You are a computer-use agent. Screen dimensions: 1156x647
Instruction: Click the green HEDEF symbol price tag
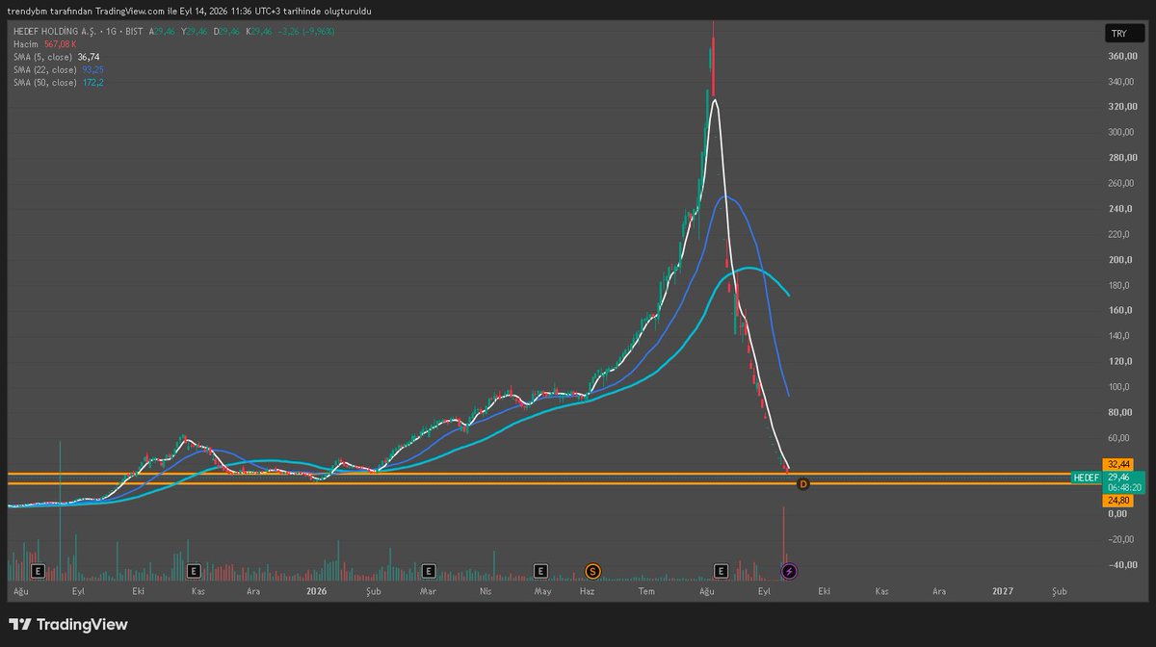pyautogui.click(x=1086, y=477)
